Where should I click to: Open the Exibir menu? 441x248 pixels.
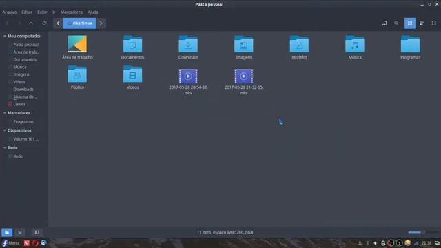(x=42, y=12)
